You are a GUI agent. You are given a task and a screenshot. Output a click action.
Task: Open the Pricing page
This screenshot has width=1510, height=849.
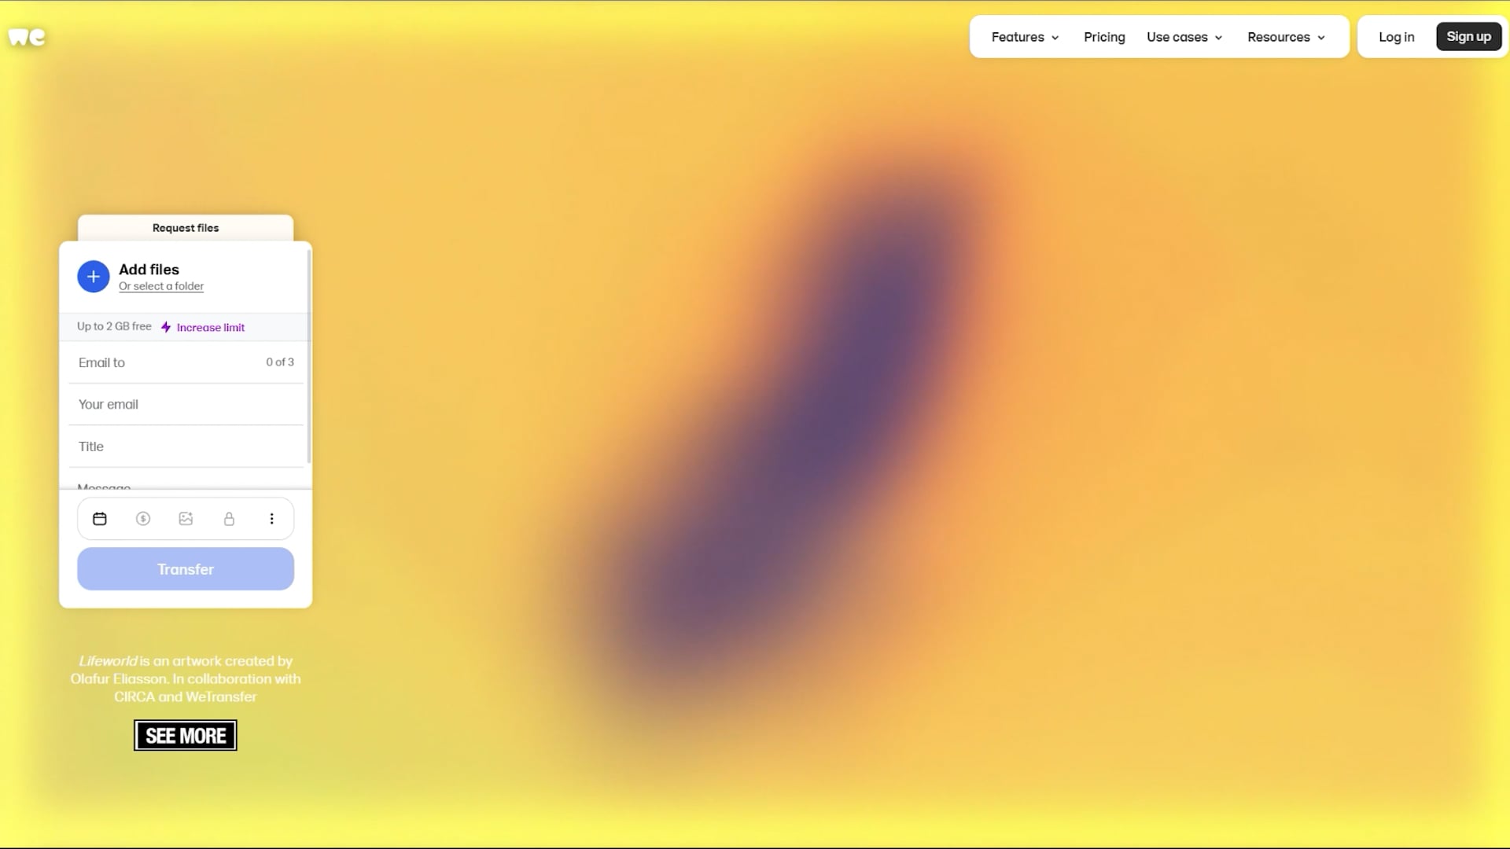[1104, 37]
